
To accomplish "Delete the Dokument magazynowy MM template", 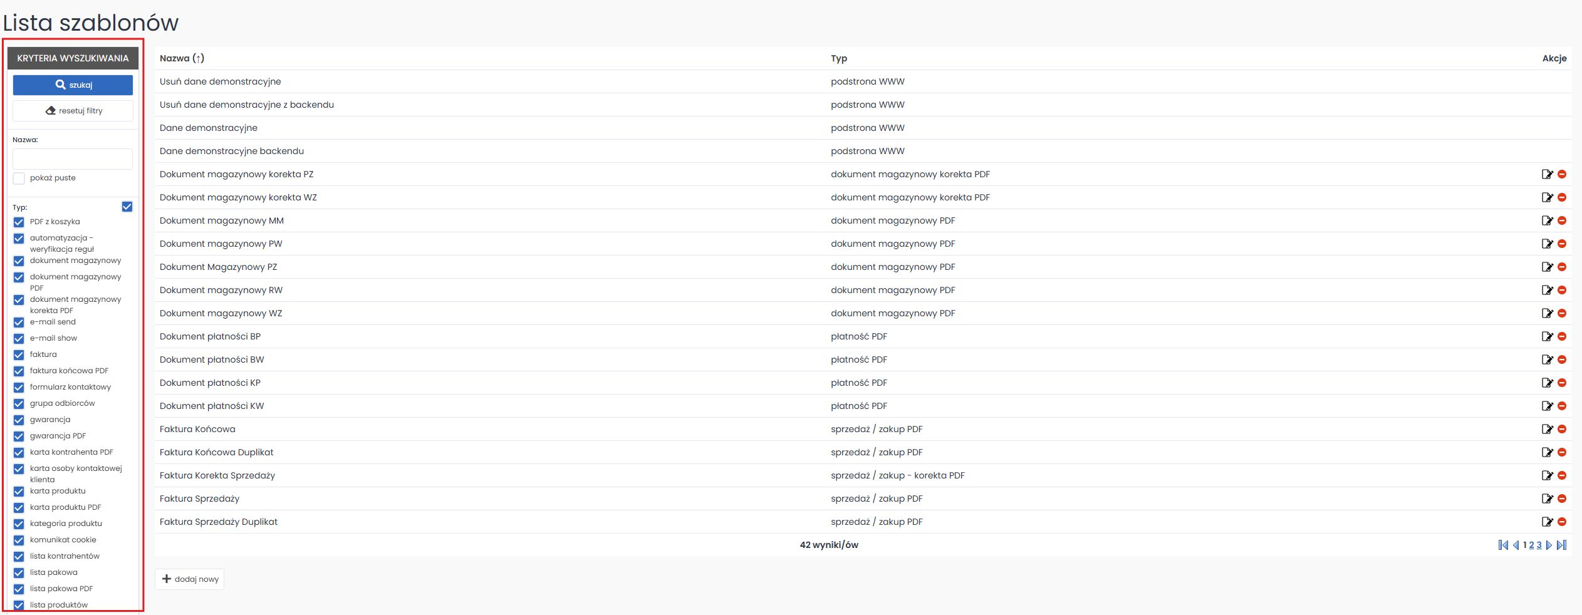I will point(1562,220).
